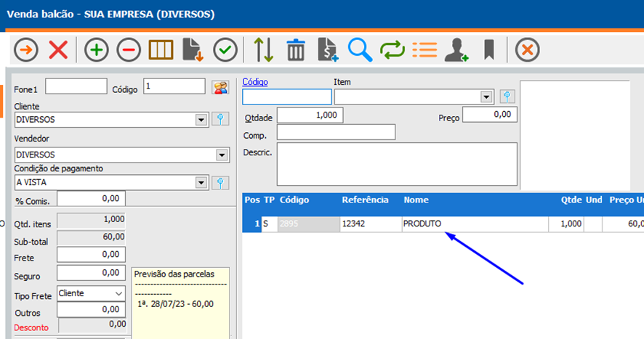This screenshot has width=644, height=339.
Task: Click the orange list icon in toolbar
Action: [424, 50]
